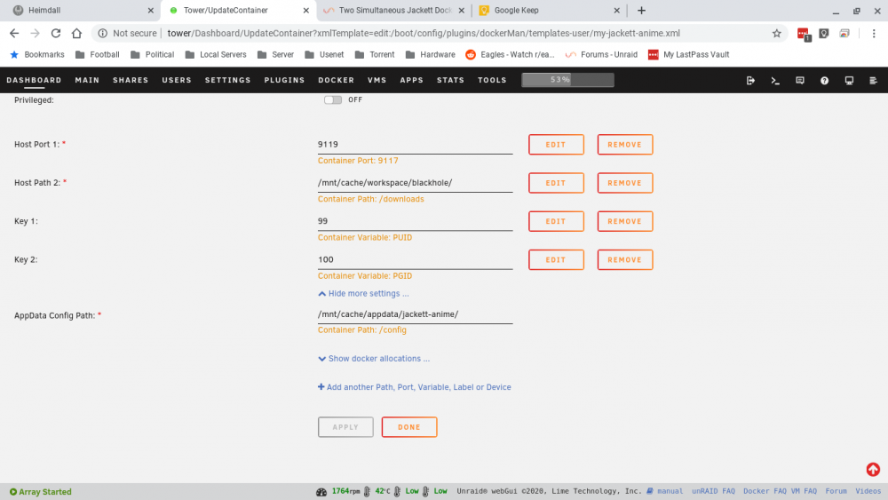Open the DOCKER menu

tap(336, 81)
